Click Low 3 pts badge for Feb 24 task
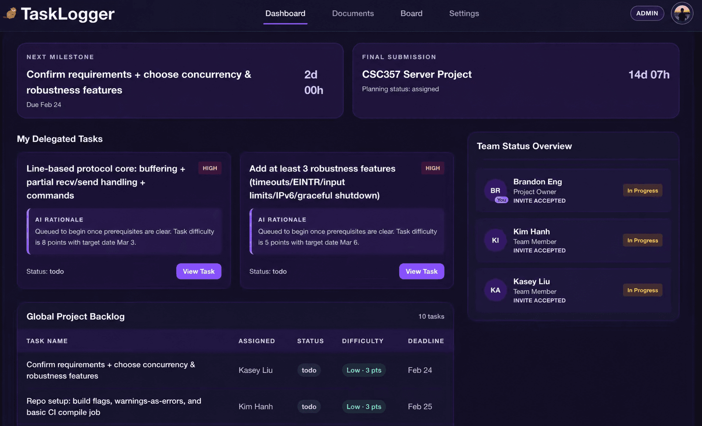This screenshot has height=426, width=702. pyautogui.click(x=364, y=370)
